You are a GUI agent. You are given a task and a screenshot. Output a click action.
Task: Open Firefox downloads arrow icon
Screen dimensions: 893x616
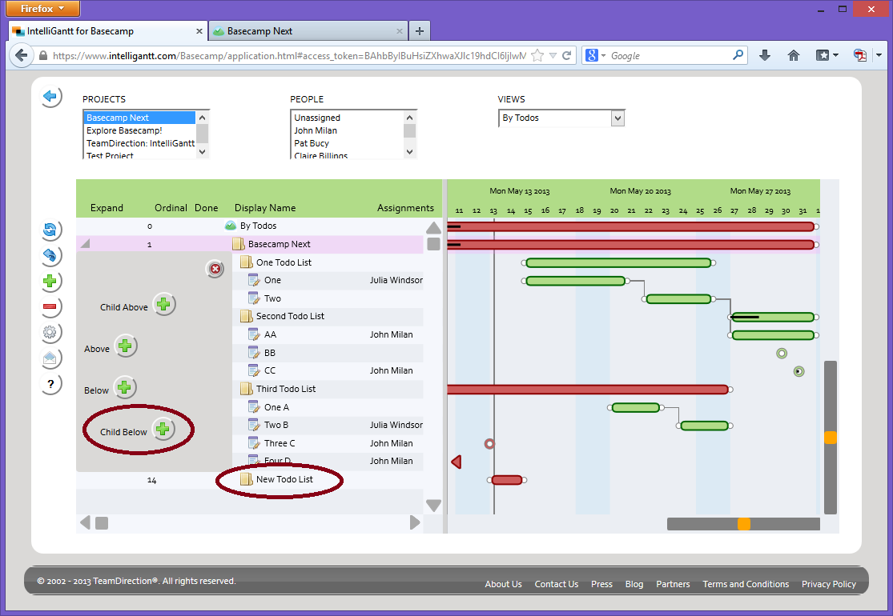(765, 55)
